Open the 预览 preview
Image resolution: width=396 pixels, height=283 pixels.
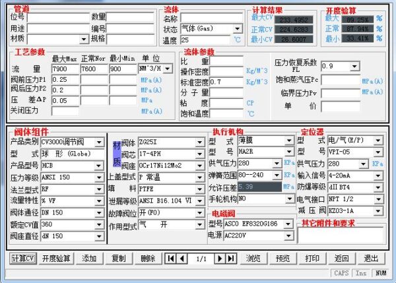coord(282,259)
